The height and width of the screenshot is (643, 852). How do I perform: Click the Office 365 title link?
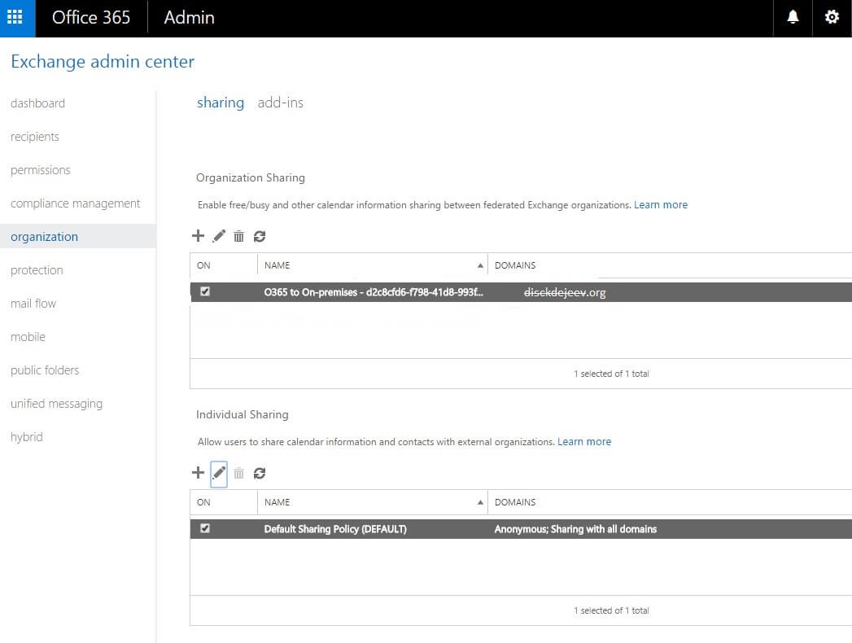pos(91,17)
